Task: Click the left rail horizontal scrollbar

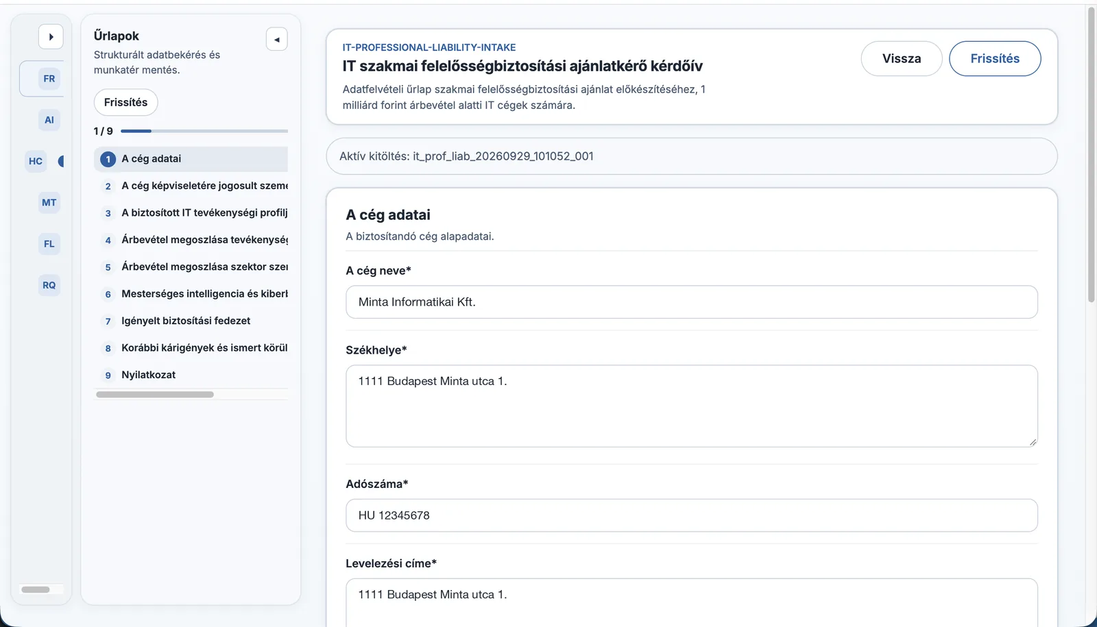Action: click(36, 589)
